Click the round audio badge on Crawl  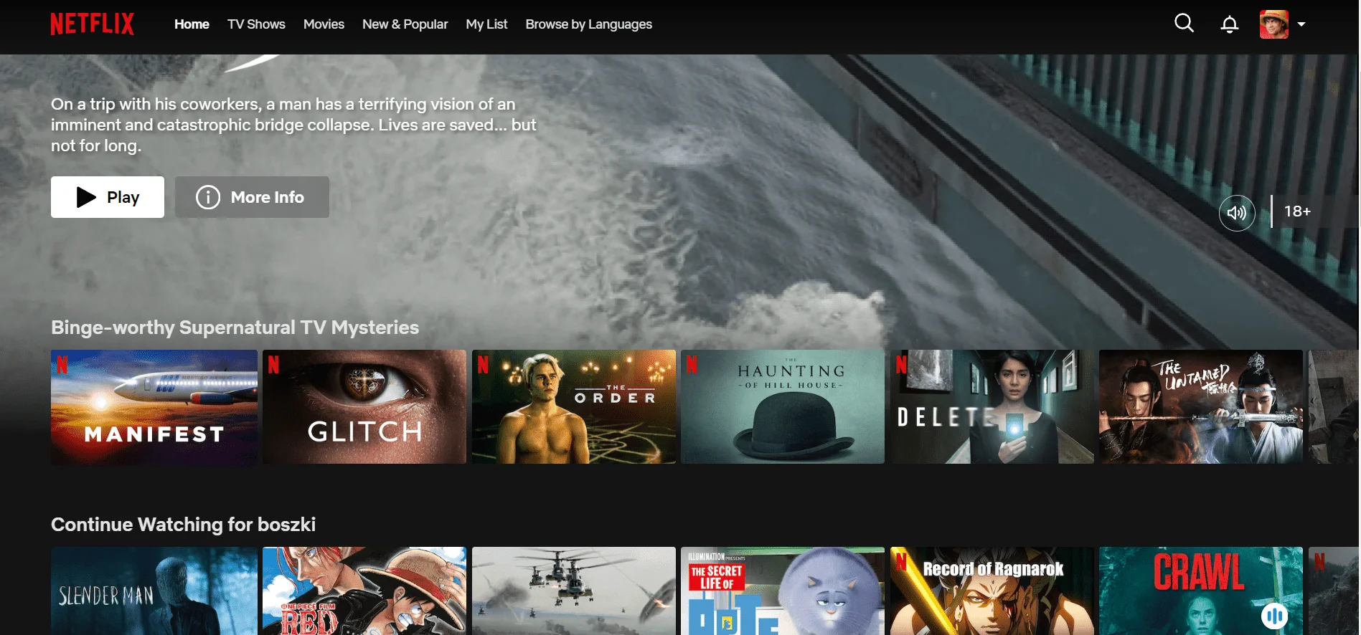tap(1274, 616)
